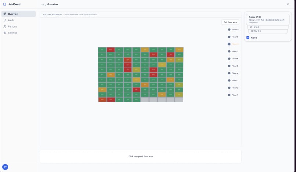Select red room 8044
The image size is (296, 172).
(128, 70)
